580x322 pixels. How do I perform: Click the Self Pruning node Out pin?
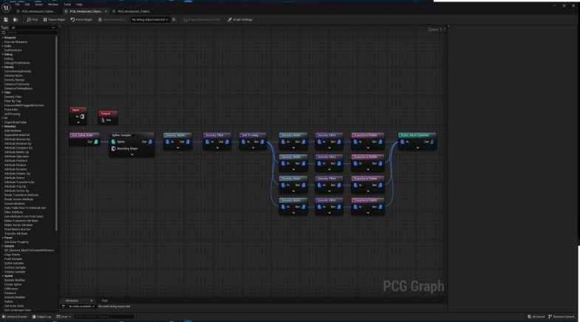coord(262,142)
